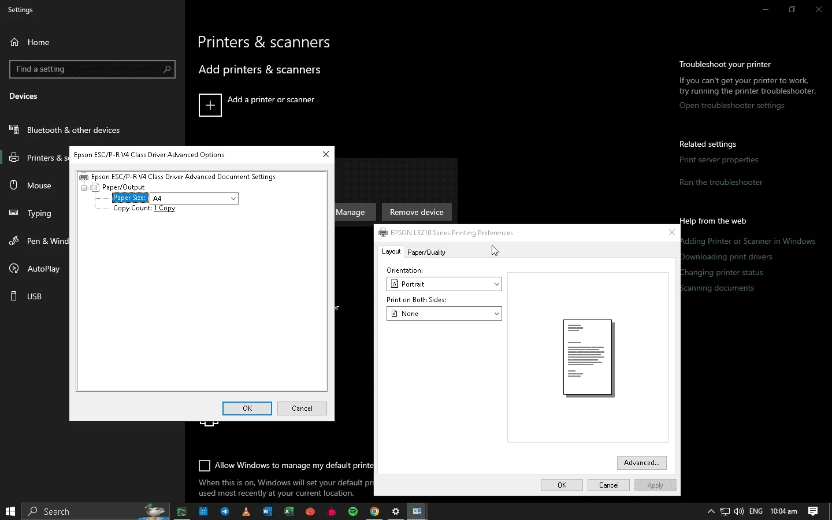Image resolution: width=832 pixels, height=520 pixels.
Task: Close the Printing Preferences dialog
Action: (671, 232)
